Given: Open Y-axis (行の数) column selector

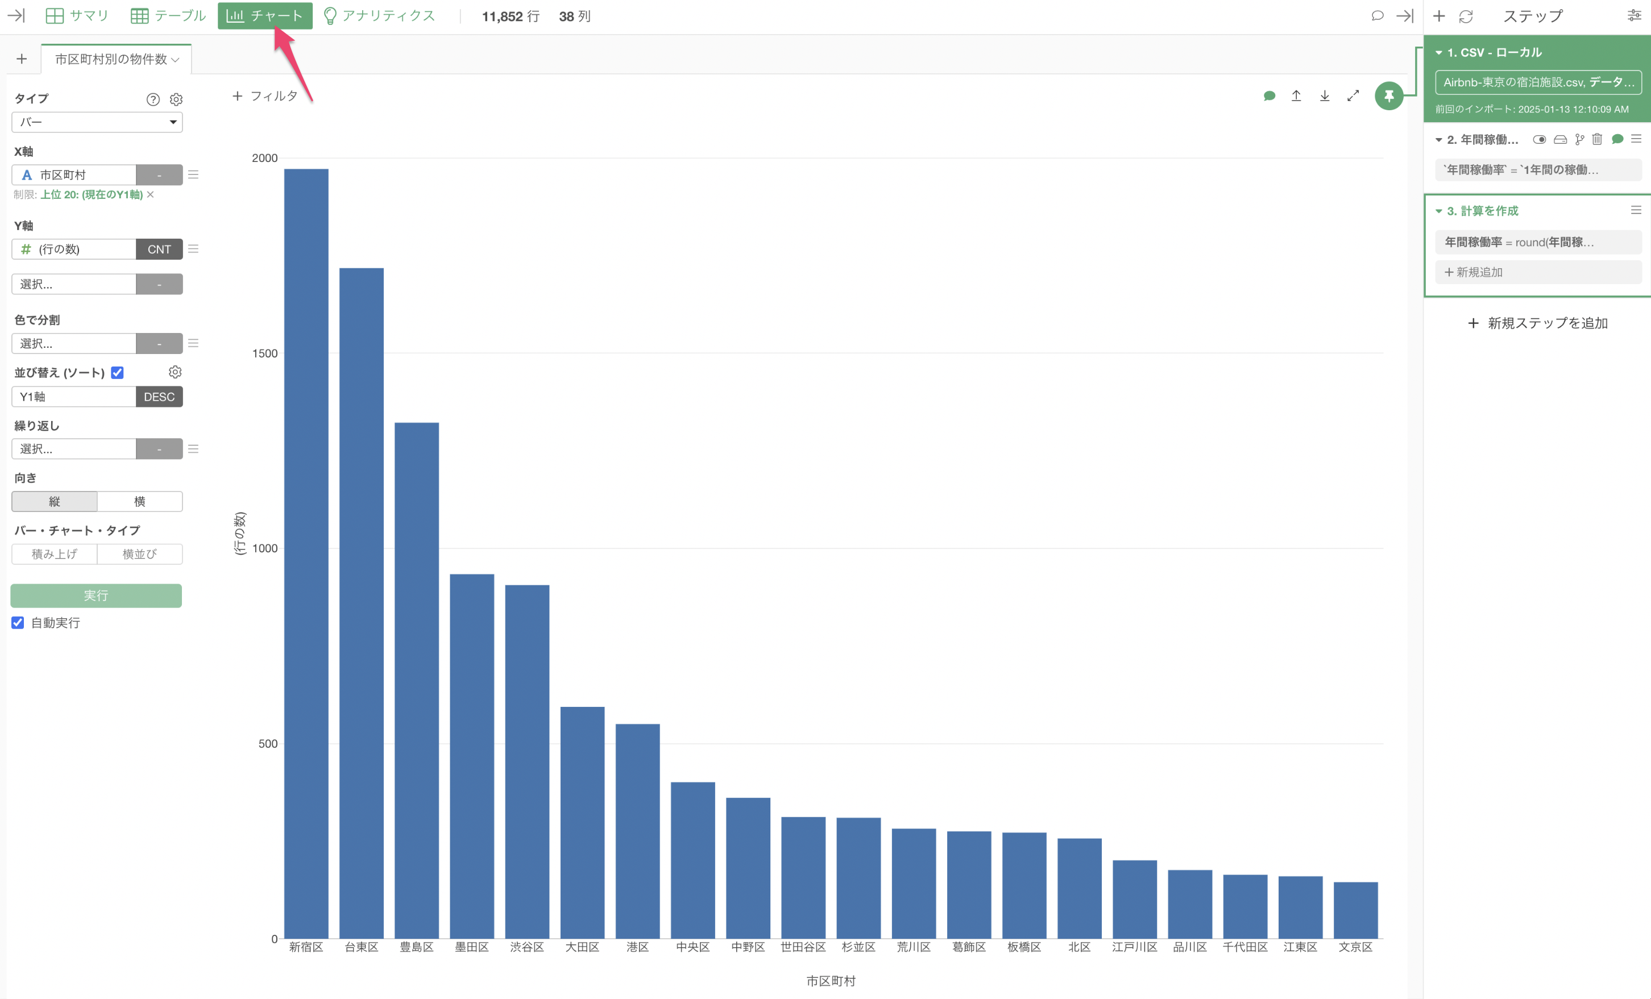Looking at the screenshot, I should [x=74, y=249].
